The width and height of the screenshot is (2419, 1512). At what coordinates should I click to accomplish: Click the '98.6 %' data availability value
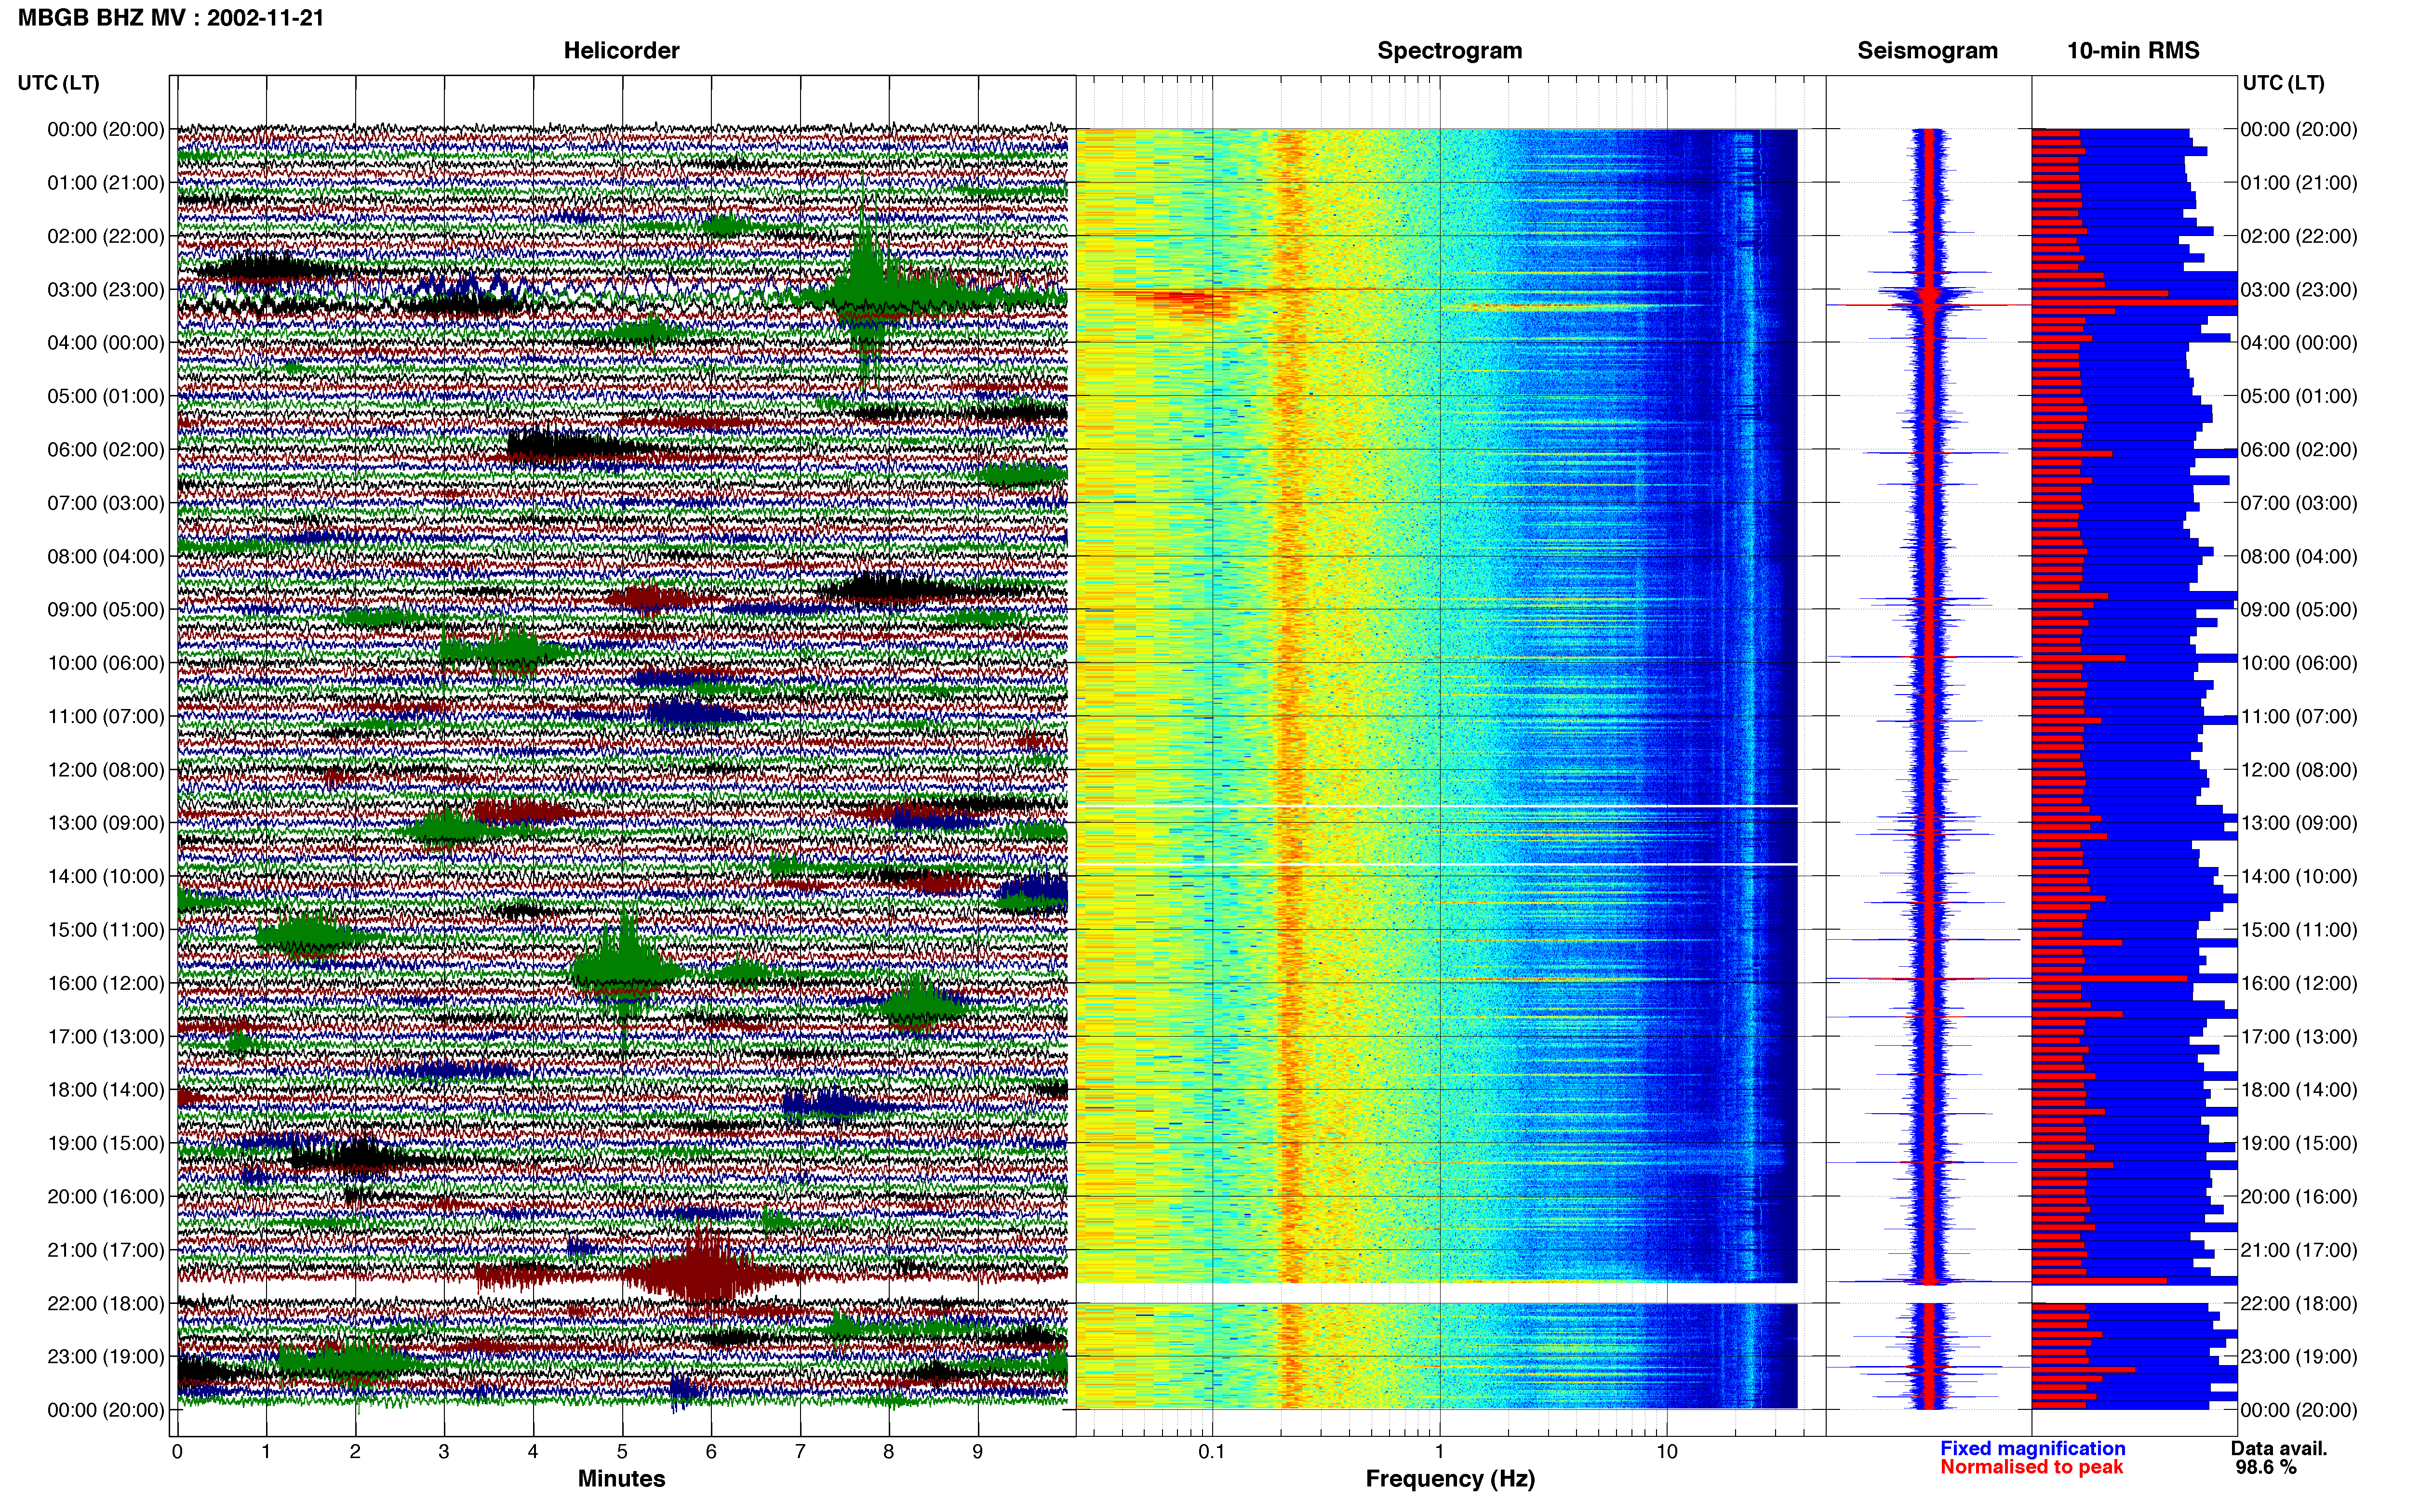point(2266,1468)
